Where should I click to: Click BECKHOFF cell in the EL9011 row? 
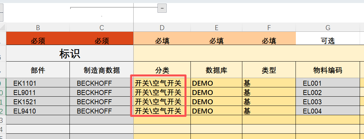coord(101,93)
